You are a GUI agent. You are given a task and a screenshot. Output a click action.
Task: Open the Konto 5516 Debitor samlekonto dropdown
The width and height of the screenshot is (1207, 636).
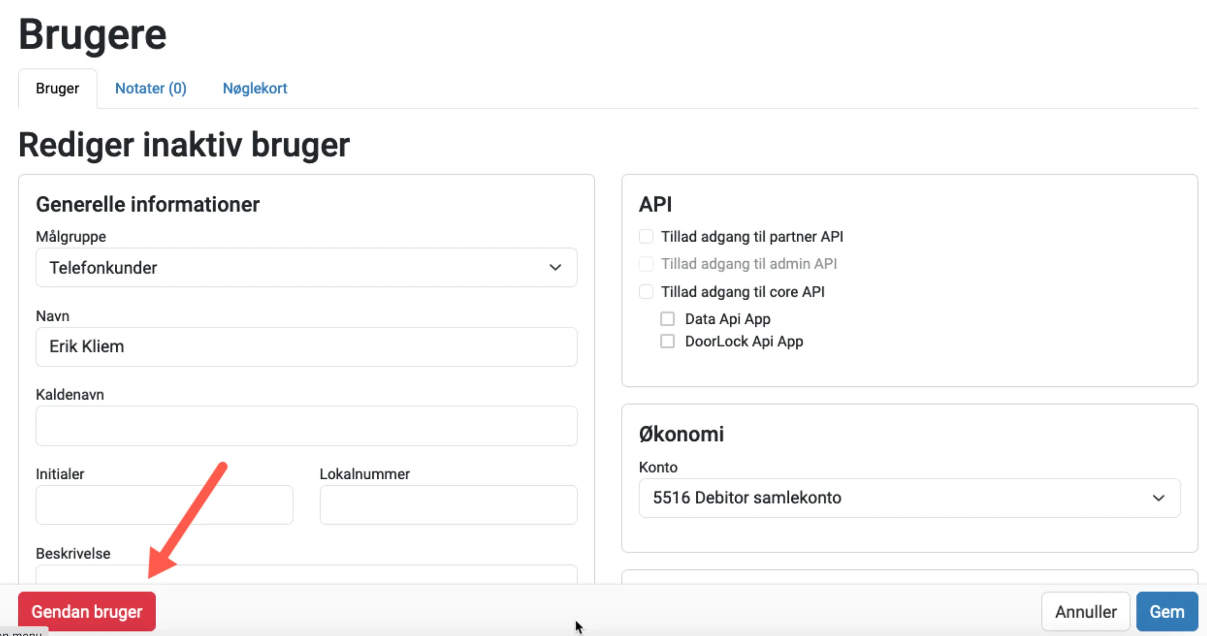[x=909, y=498]
